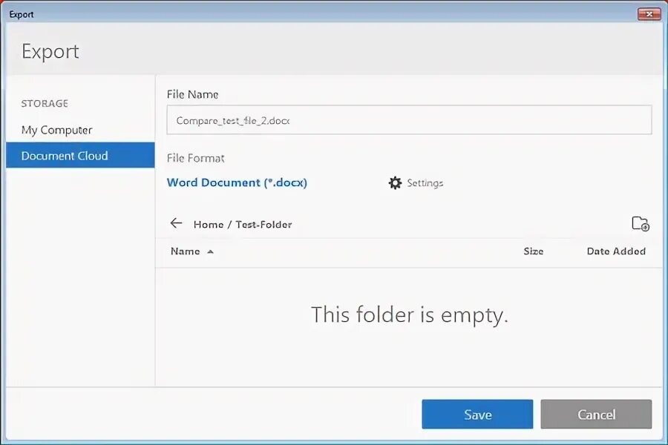
Task: Go to Home in the breadcrumb
Action: (209, 225)
